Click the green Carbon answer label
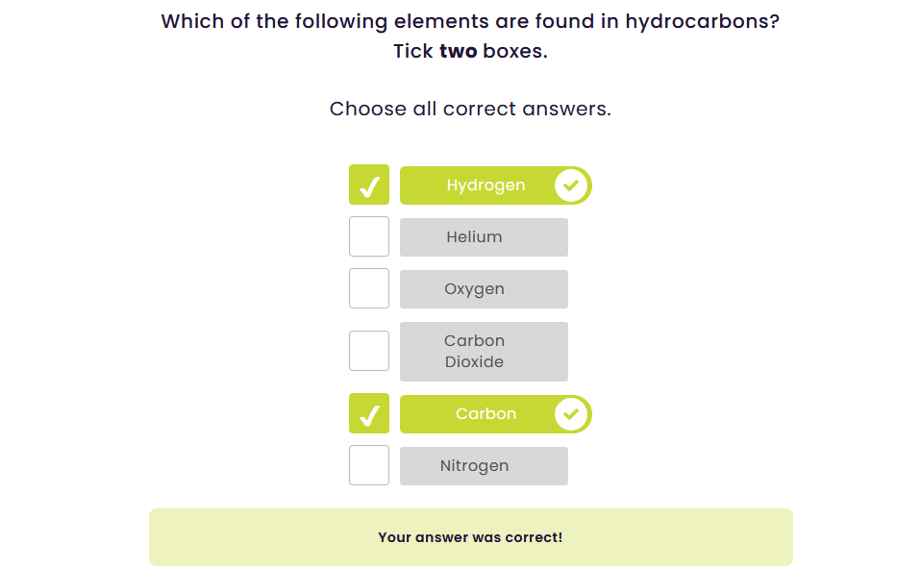 [x=486, y=414]
